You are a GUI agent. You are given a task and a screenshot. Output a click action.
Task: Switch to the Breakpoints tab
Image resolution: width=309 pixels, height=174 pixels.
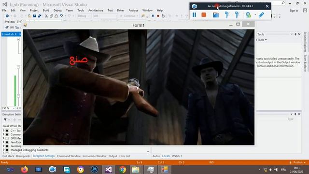point(23,156)
